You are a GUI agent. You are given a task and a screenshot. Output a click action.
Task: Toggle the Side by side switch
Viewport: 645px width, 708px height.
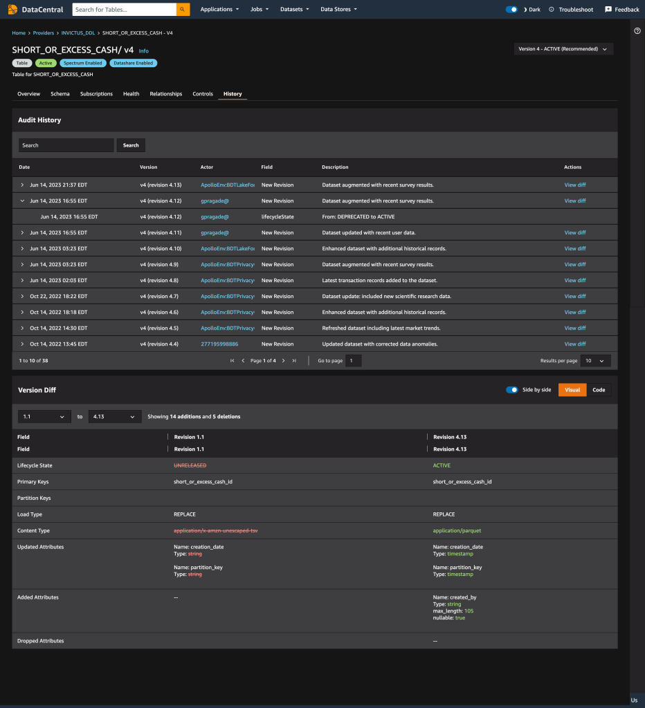[512, 390]
